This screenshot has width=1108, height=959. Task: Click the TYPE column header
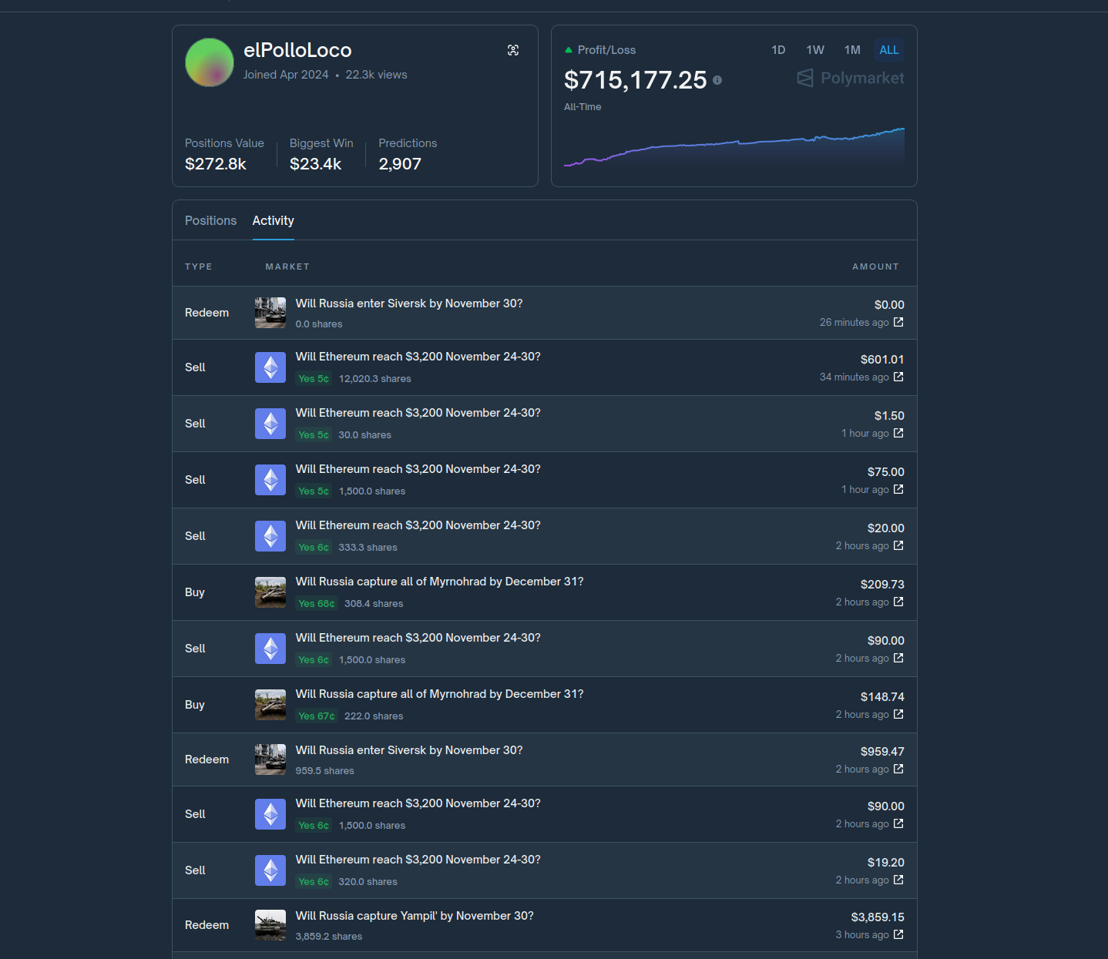click(x=199, y=267)
